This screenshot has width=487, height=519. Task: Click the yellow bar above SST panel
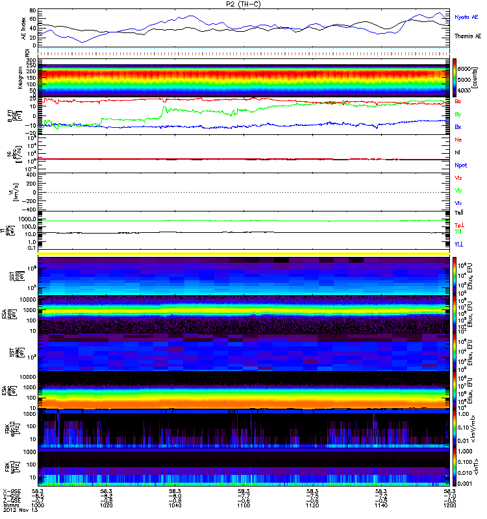click(243, 254)
